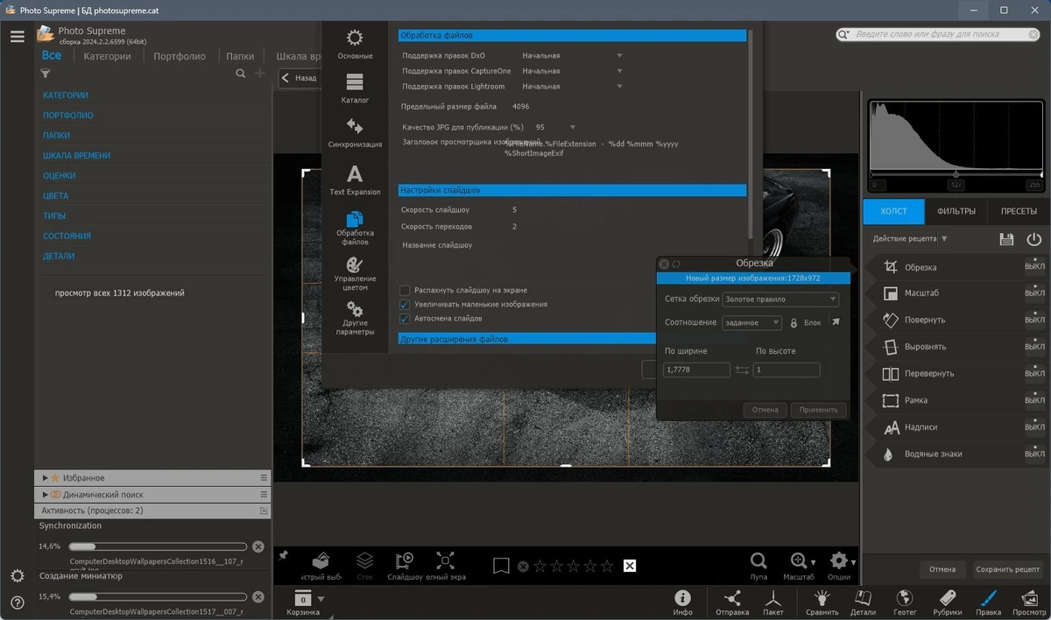Select the ФИЛЬТРЫ tab
Viewport: 1051px width, 620px height.
[x=956, y=211]
